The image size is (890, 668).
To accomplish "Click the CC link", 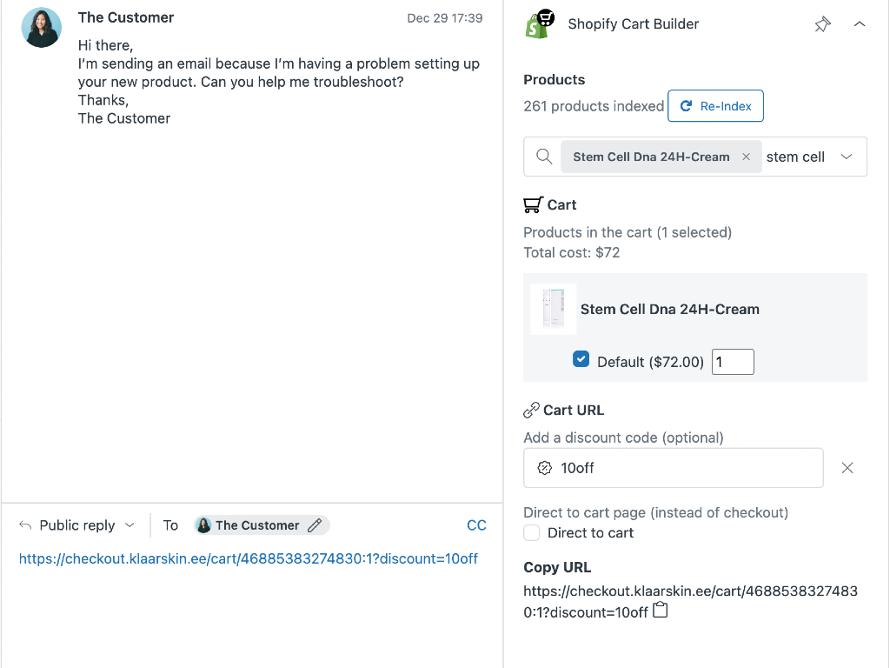I will (x=476, y=525).
